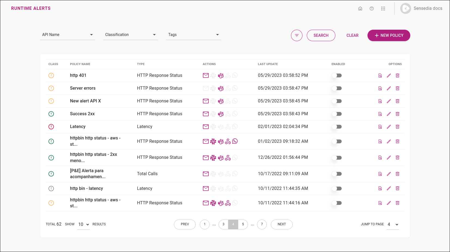450x252 pixels.
Task: Click the New Policy button
Action: pos(388,35)
